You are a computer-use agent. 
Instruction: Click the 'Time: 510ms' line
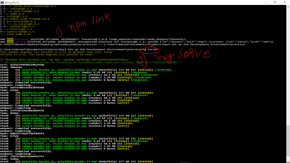click(x=10, y=159)
